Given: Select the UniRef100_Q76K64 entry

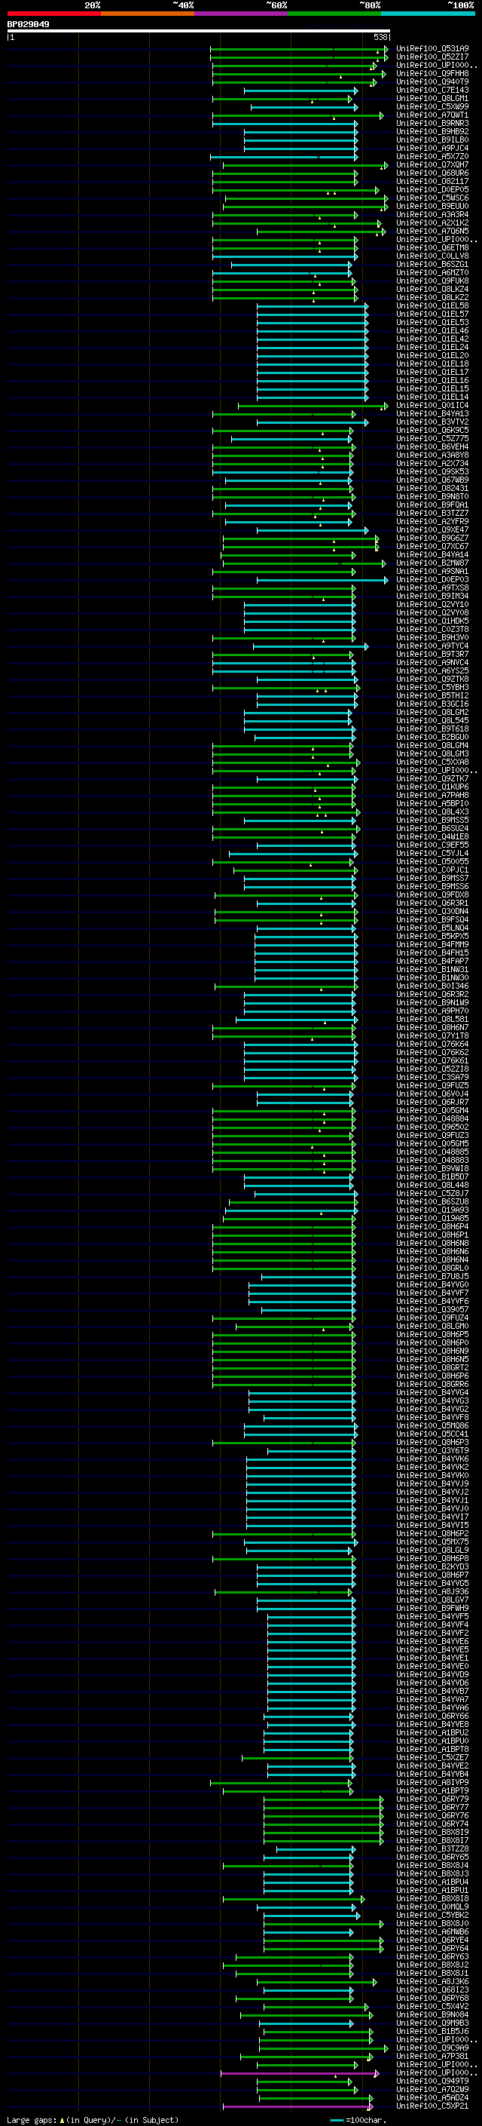Looking at the screenshot, I should coord(432,1044).
